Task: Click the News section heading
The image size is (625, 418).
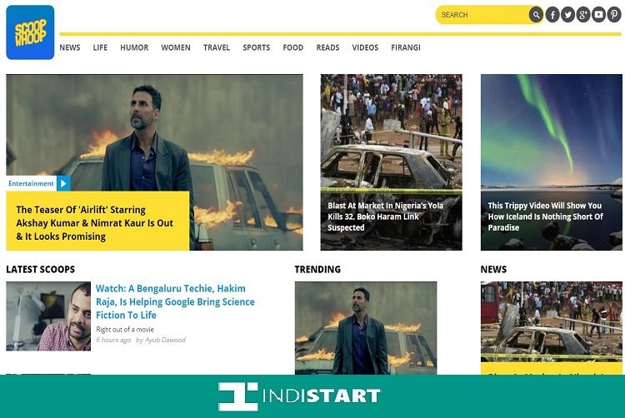Action: coord(493,270)
